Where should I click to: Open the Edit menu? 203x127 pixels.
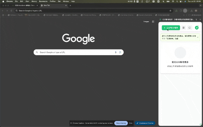(22, 1)
